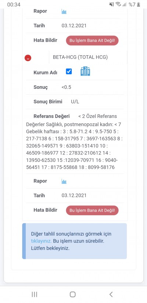Open the bottom Rapor chart icon
Viewport: 147px width, 303px height.
click(64, 181)
